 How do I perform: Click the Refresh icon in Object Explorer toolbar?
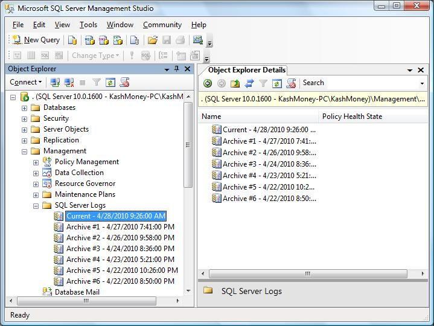(x=110, y=83)
